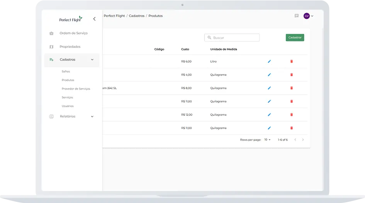This screenshot has width=365, height=203.
Task: Click the Litro unit cell
Action: (213, 61)
